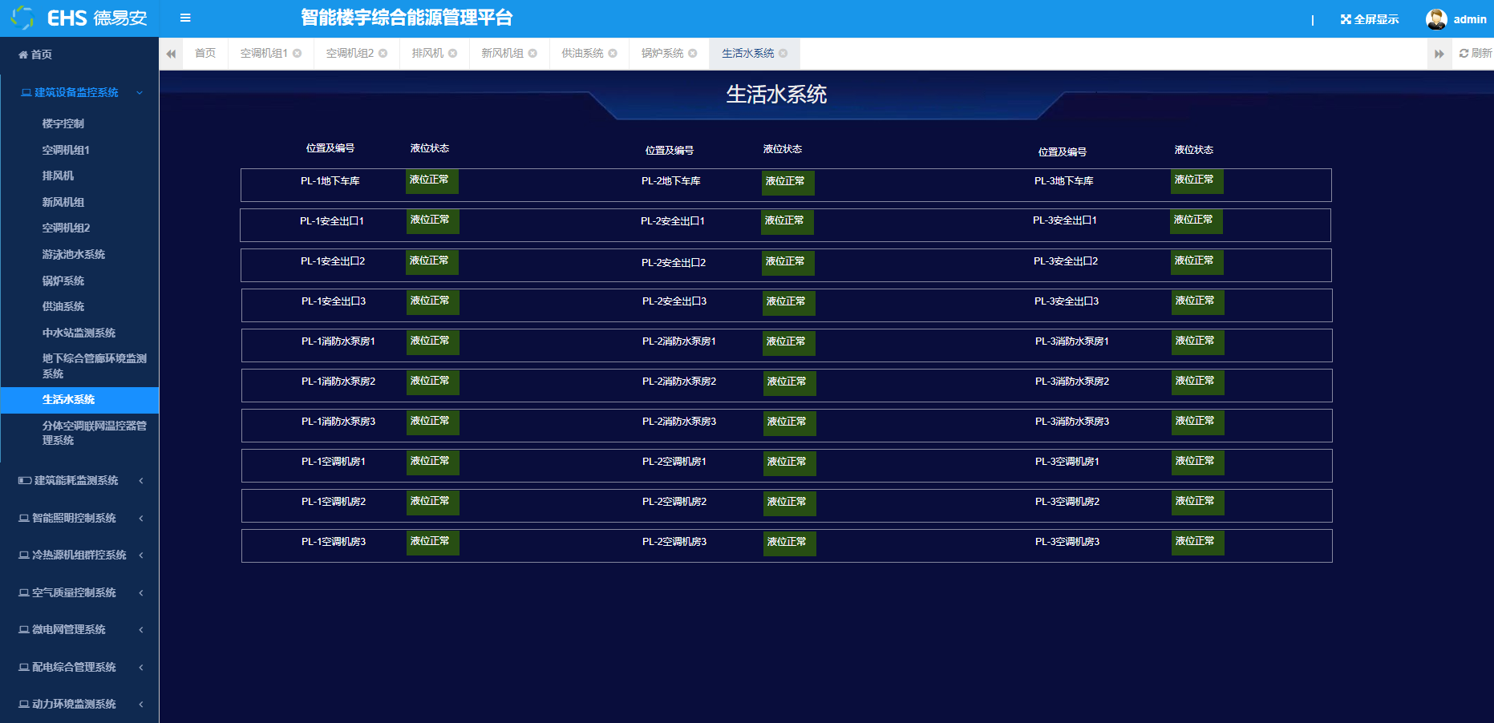Viewport: 1494px width, 723px height.
Task: Click the refresh icon in tab bar
Action: 1464,54
